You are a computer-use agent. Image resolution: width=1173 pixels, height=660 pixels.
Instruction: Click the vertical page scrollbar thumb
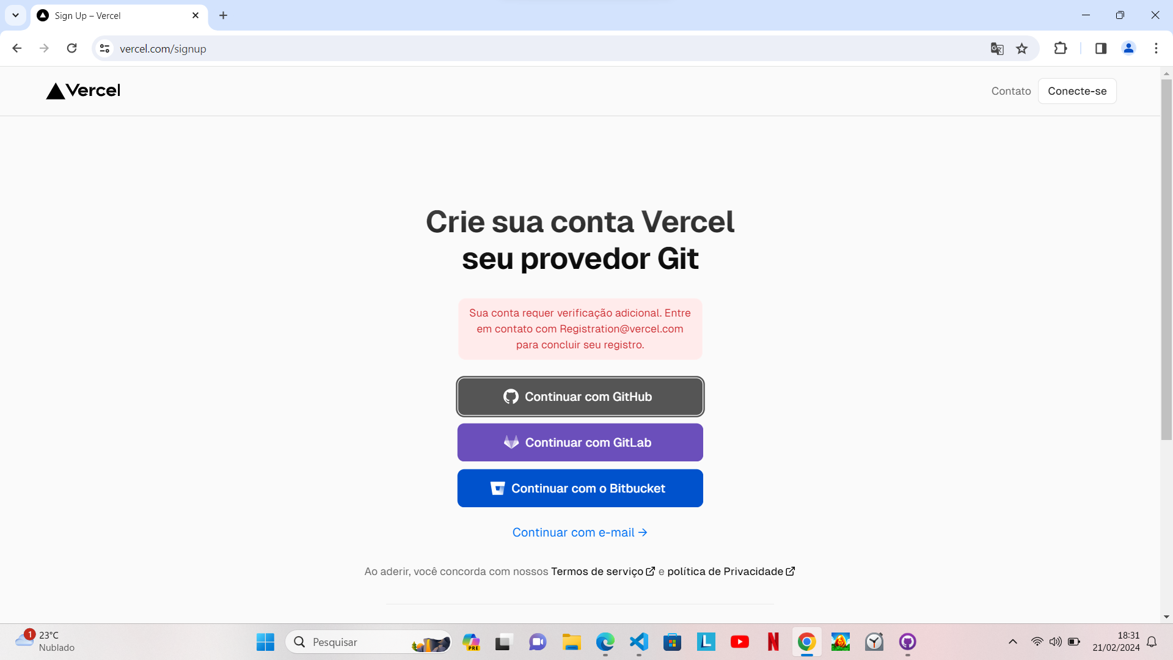(x=1166, y=259)
